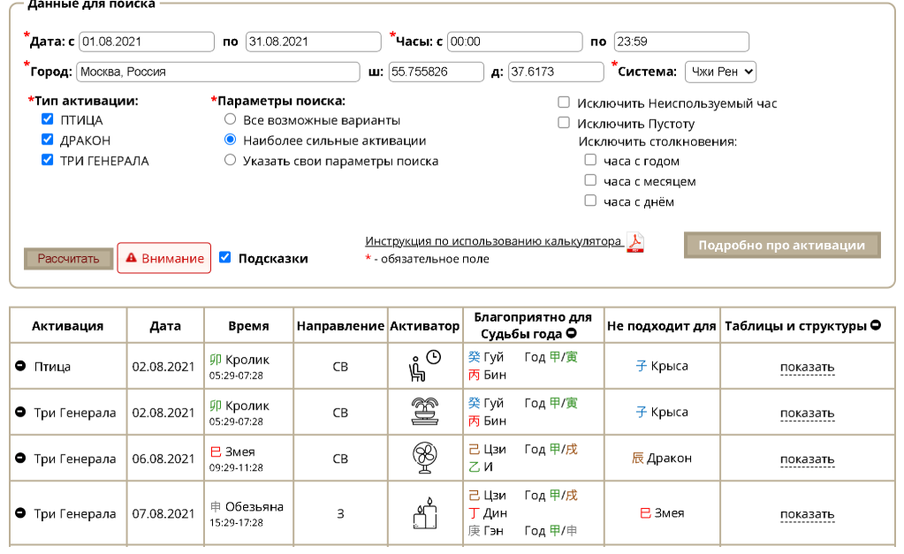
Task: Collapse the Птица row with minus icon
Action: click(x=20, y=366)
